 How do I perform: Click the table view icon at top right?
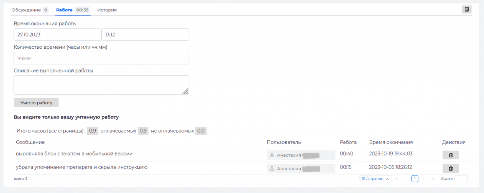tap(466, 9)
